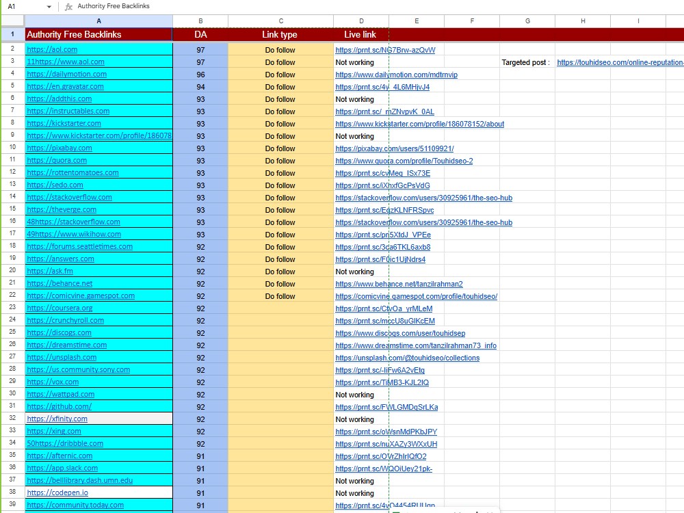Select the Authority Free Backlinks header cell
The image size is (684, 513).
[x=98, y=34]
